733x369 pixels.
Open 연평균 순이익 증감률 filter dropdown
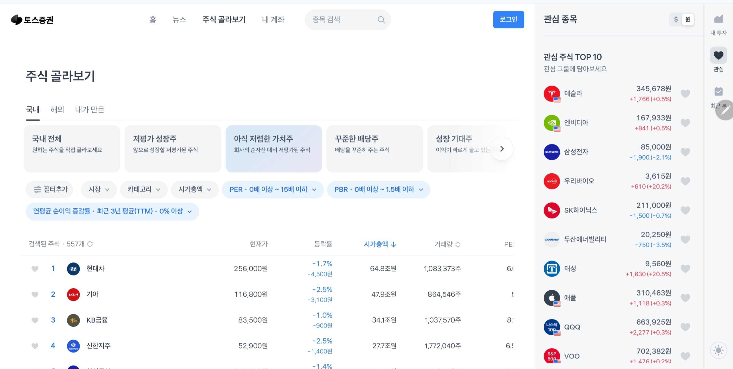point(112,211)
